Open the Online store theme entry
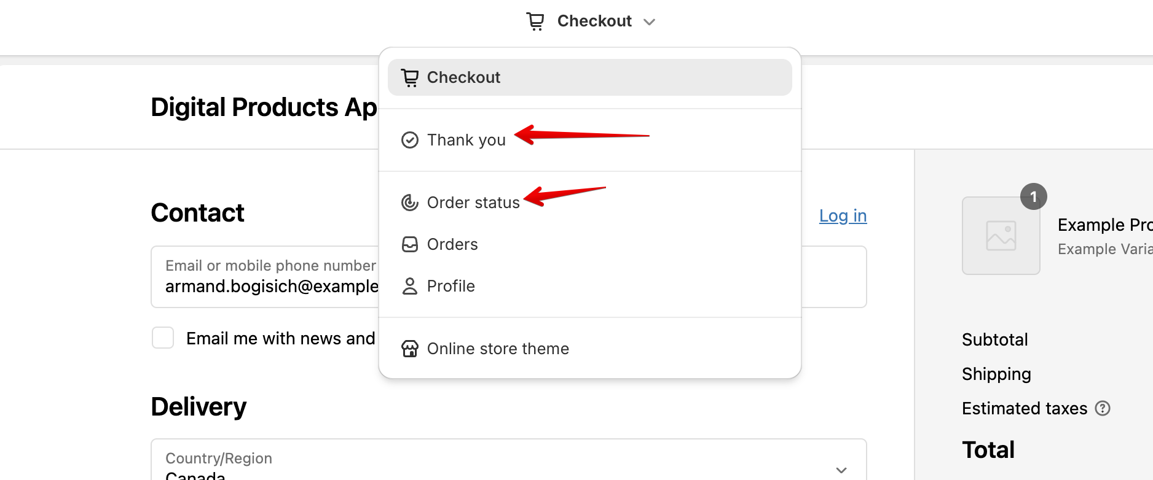 [497, 349]
